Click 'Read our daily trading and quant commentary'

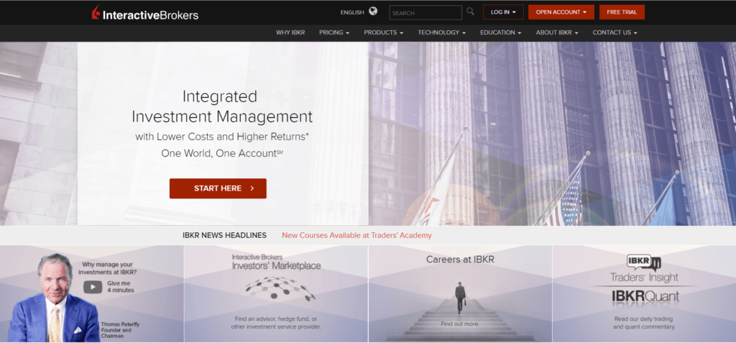tap(644, 322)
